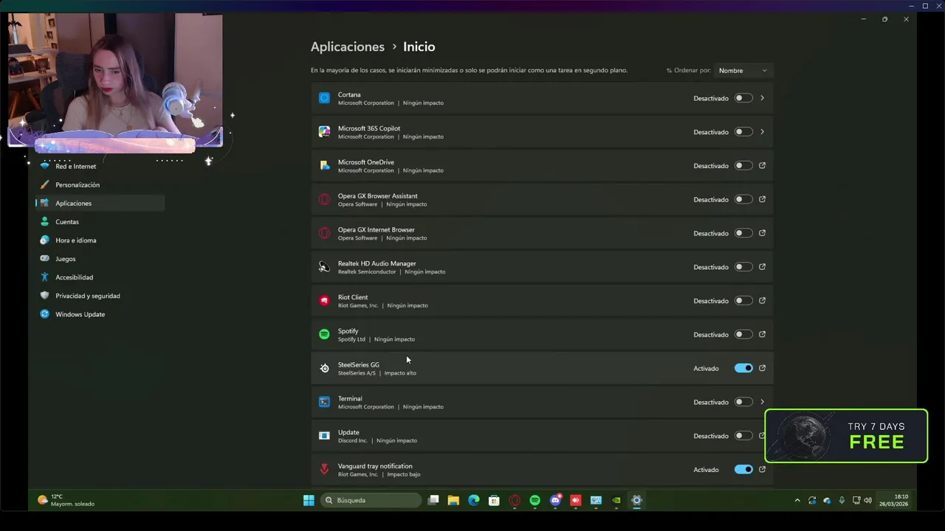Select Aplicaciones in sidebar
Image resolution: width=945 pixels, height=531 pixels.
tap(100, 204)
